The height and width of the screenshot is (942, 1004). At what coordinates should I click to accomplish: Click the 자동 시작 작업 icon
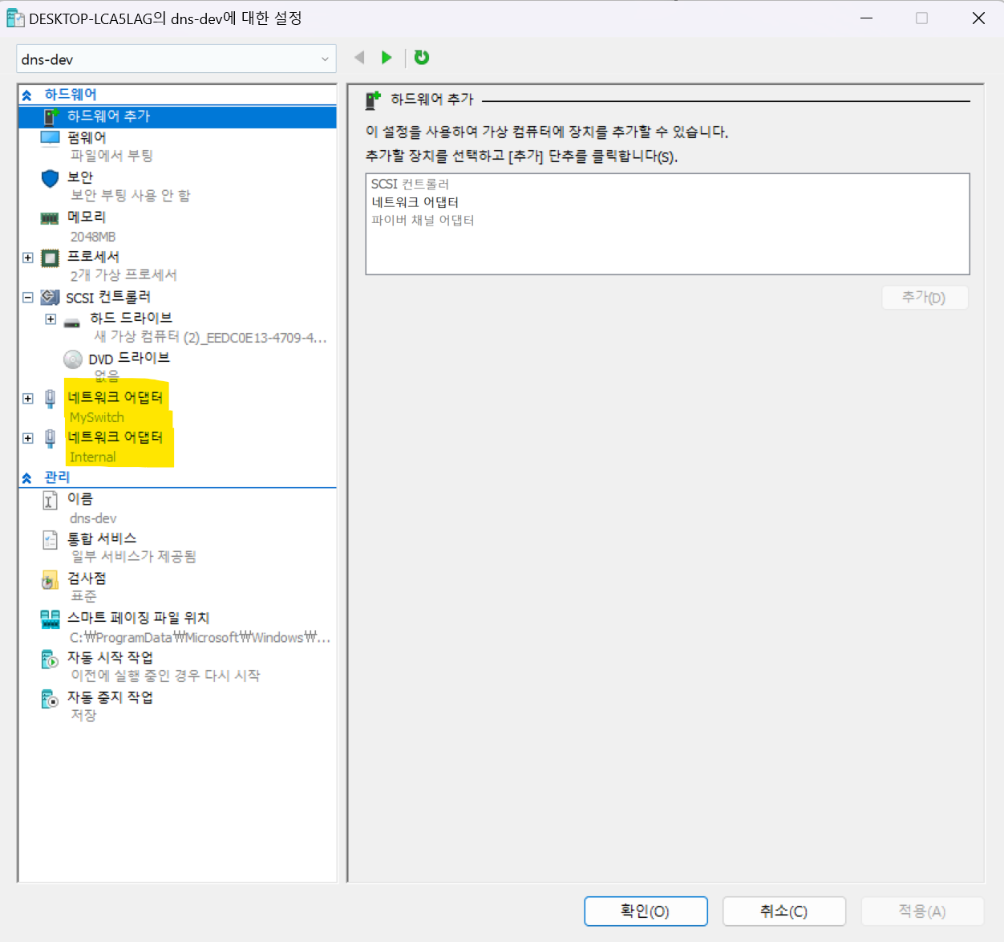point(50,659)
